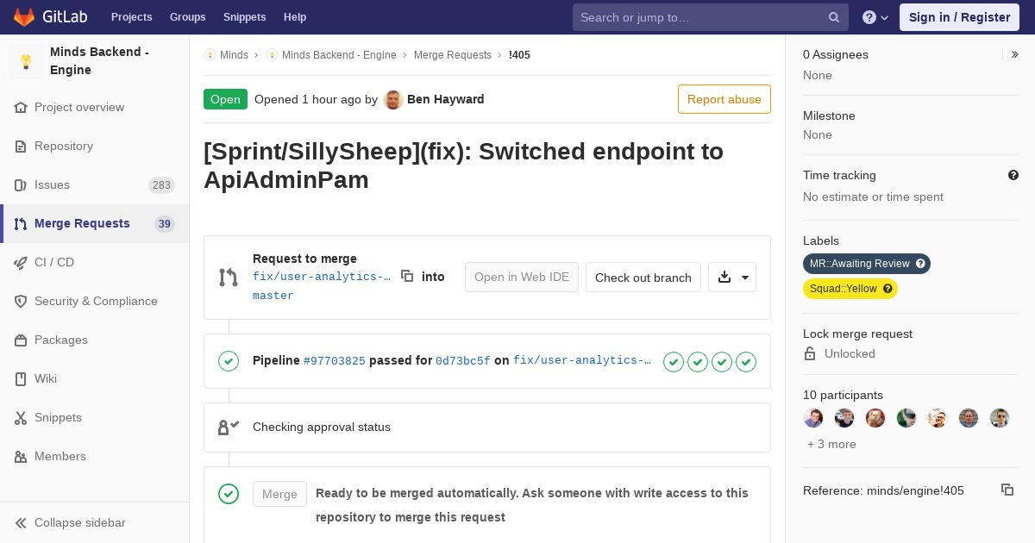Click the Merge Requests count badge 39
1035x543 pixels.
tap(165, 223)
